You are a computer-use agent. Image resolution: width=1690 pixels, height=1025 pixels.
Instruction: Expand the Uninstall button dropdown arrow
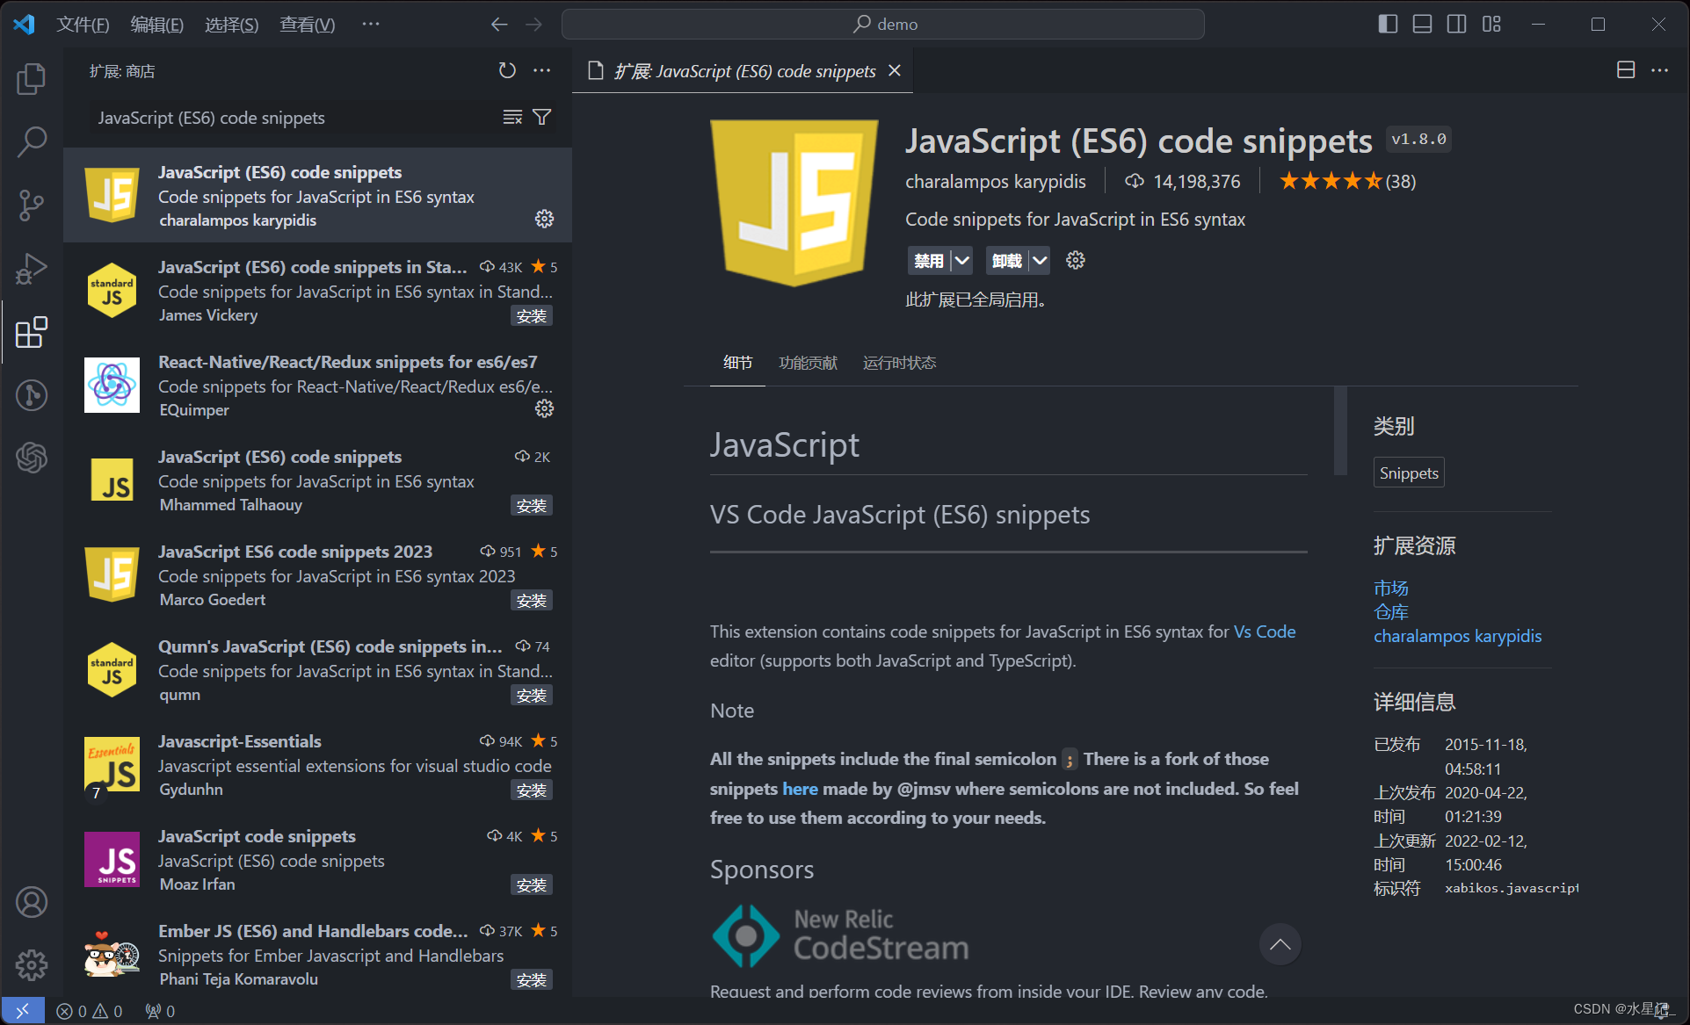(1040, 260)
